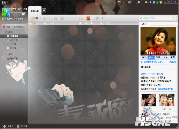This screenshot has height=129, width=179.
Task: Select the third category tab under the photo
Action: coord(158,57)
